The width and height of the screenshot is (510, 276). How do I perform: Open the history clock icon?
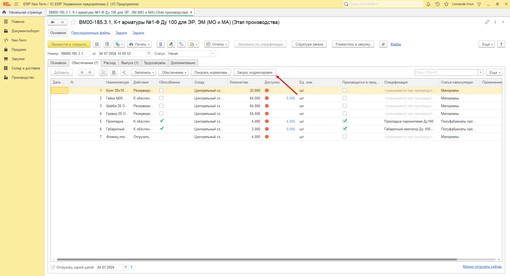click(437, 4)
